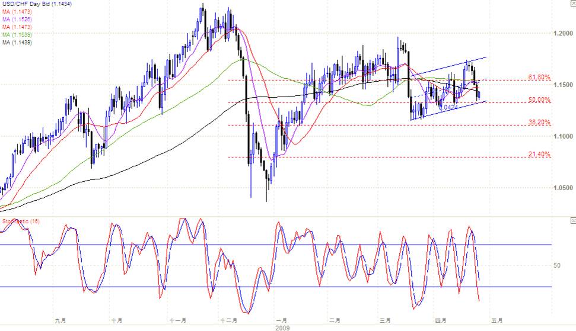Click the USD/CHF Day Bid chart title
Viewport: 576px width, 331px height.
[x=37, y=4]
